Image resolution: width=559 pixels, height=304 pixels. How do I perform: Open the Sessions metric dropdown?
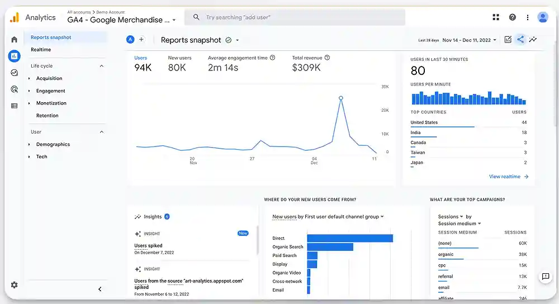451,217
